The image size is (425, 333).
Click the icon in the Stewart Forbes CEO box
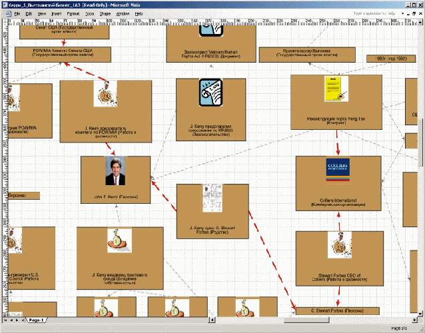[x=339, y=246]
